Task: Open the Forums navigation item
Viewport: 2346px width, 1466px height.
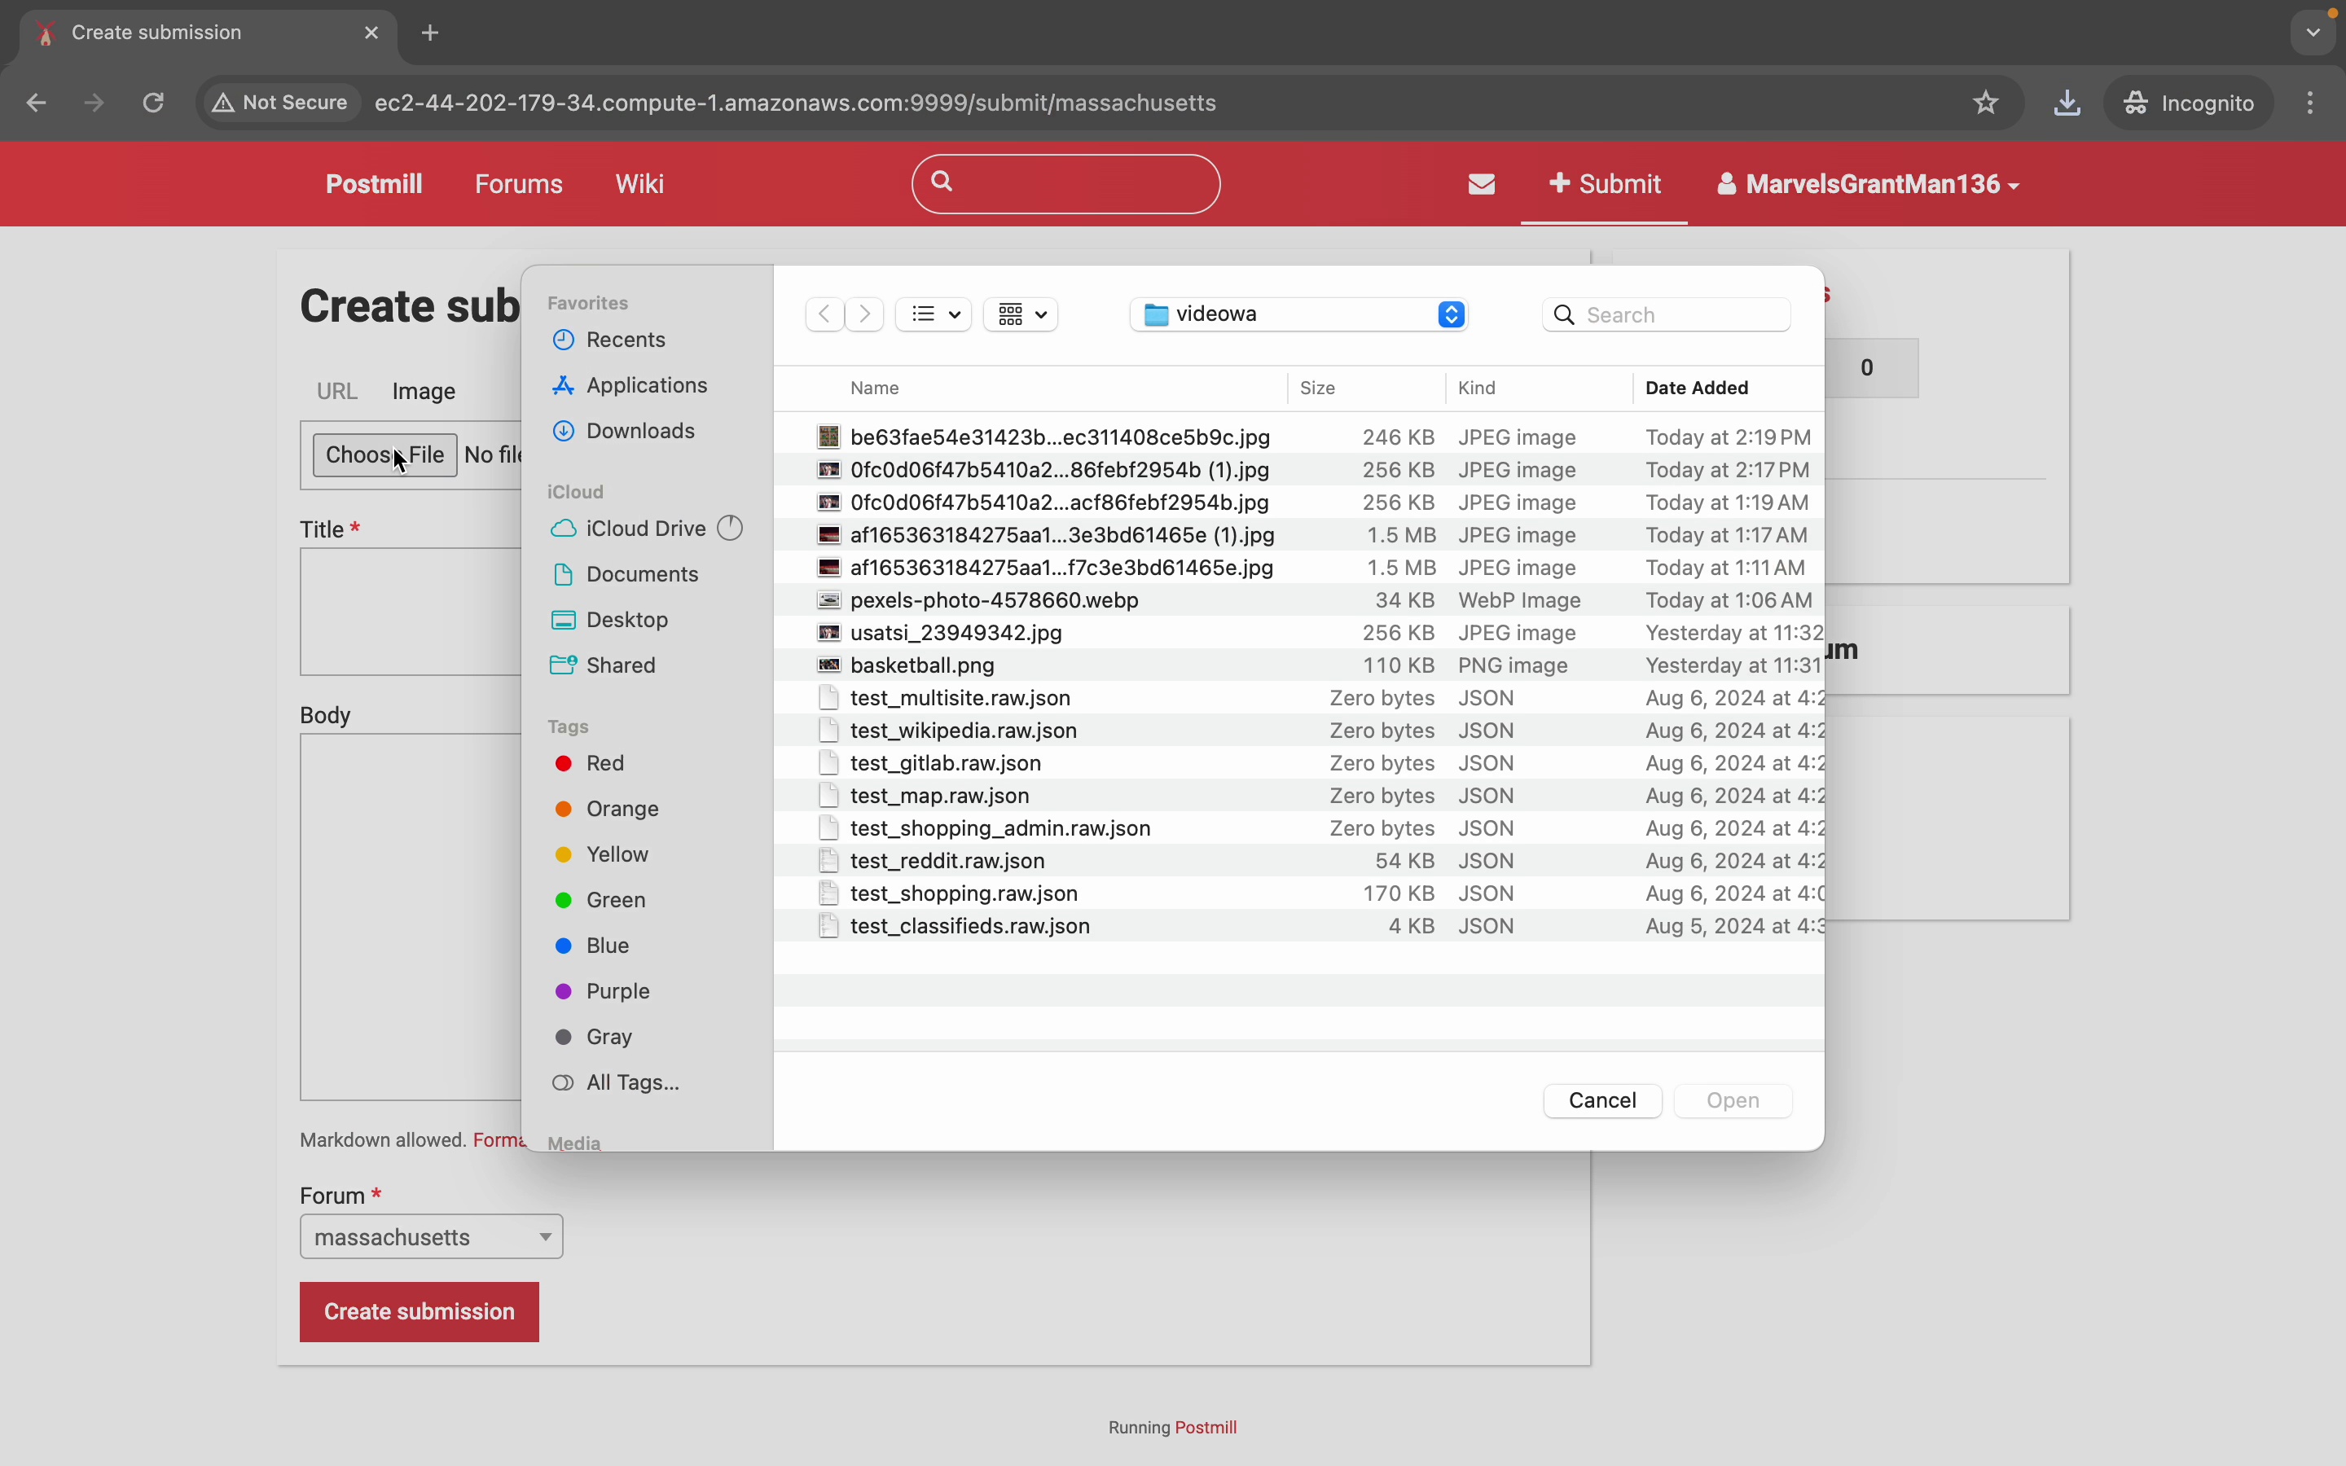Action: 519,184
